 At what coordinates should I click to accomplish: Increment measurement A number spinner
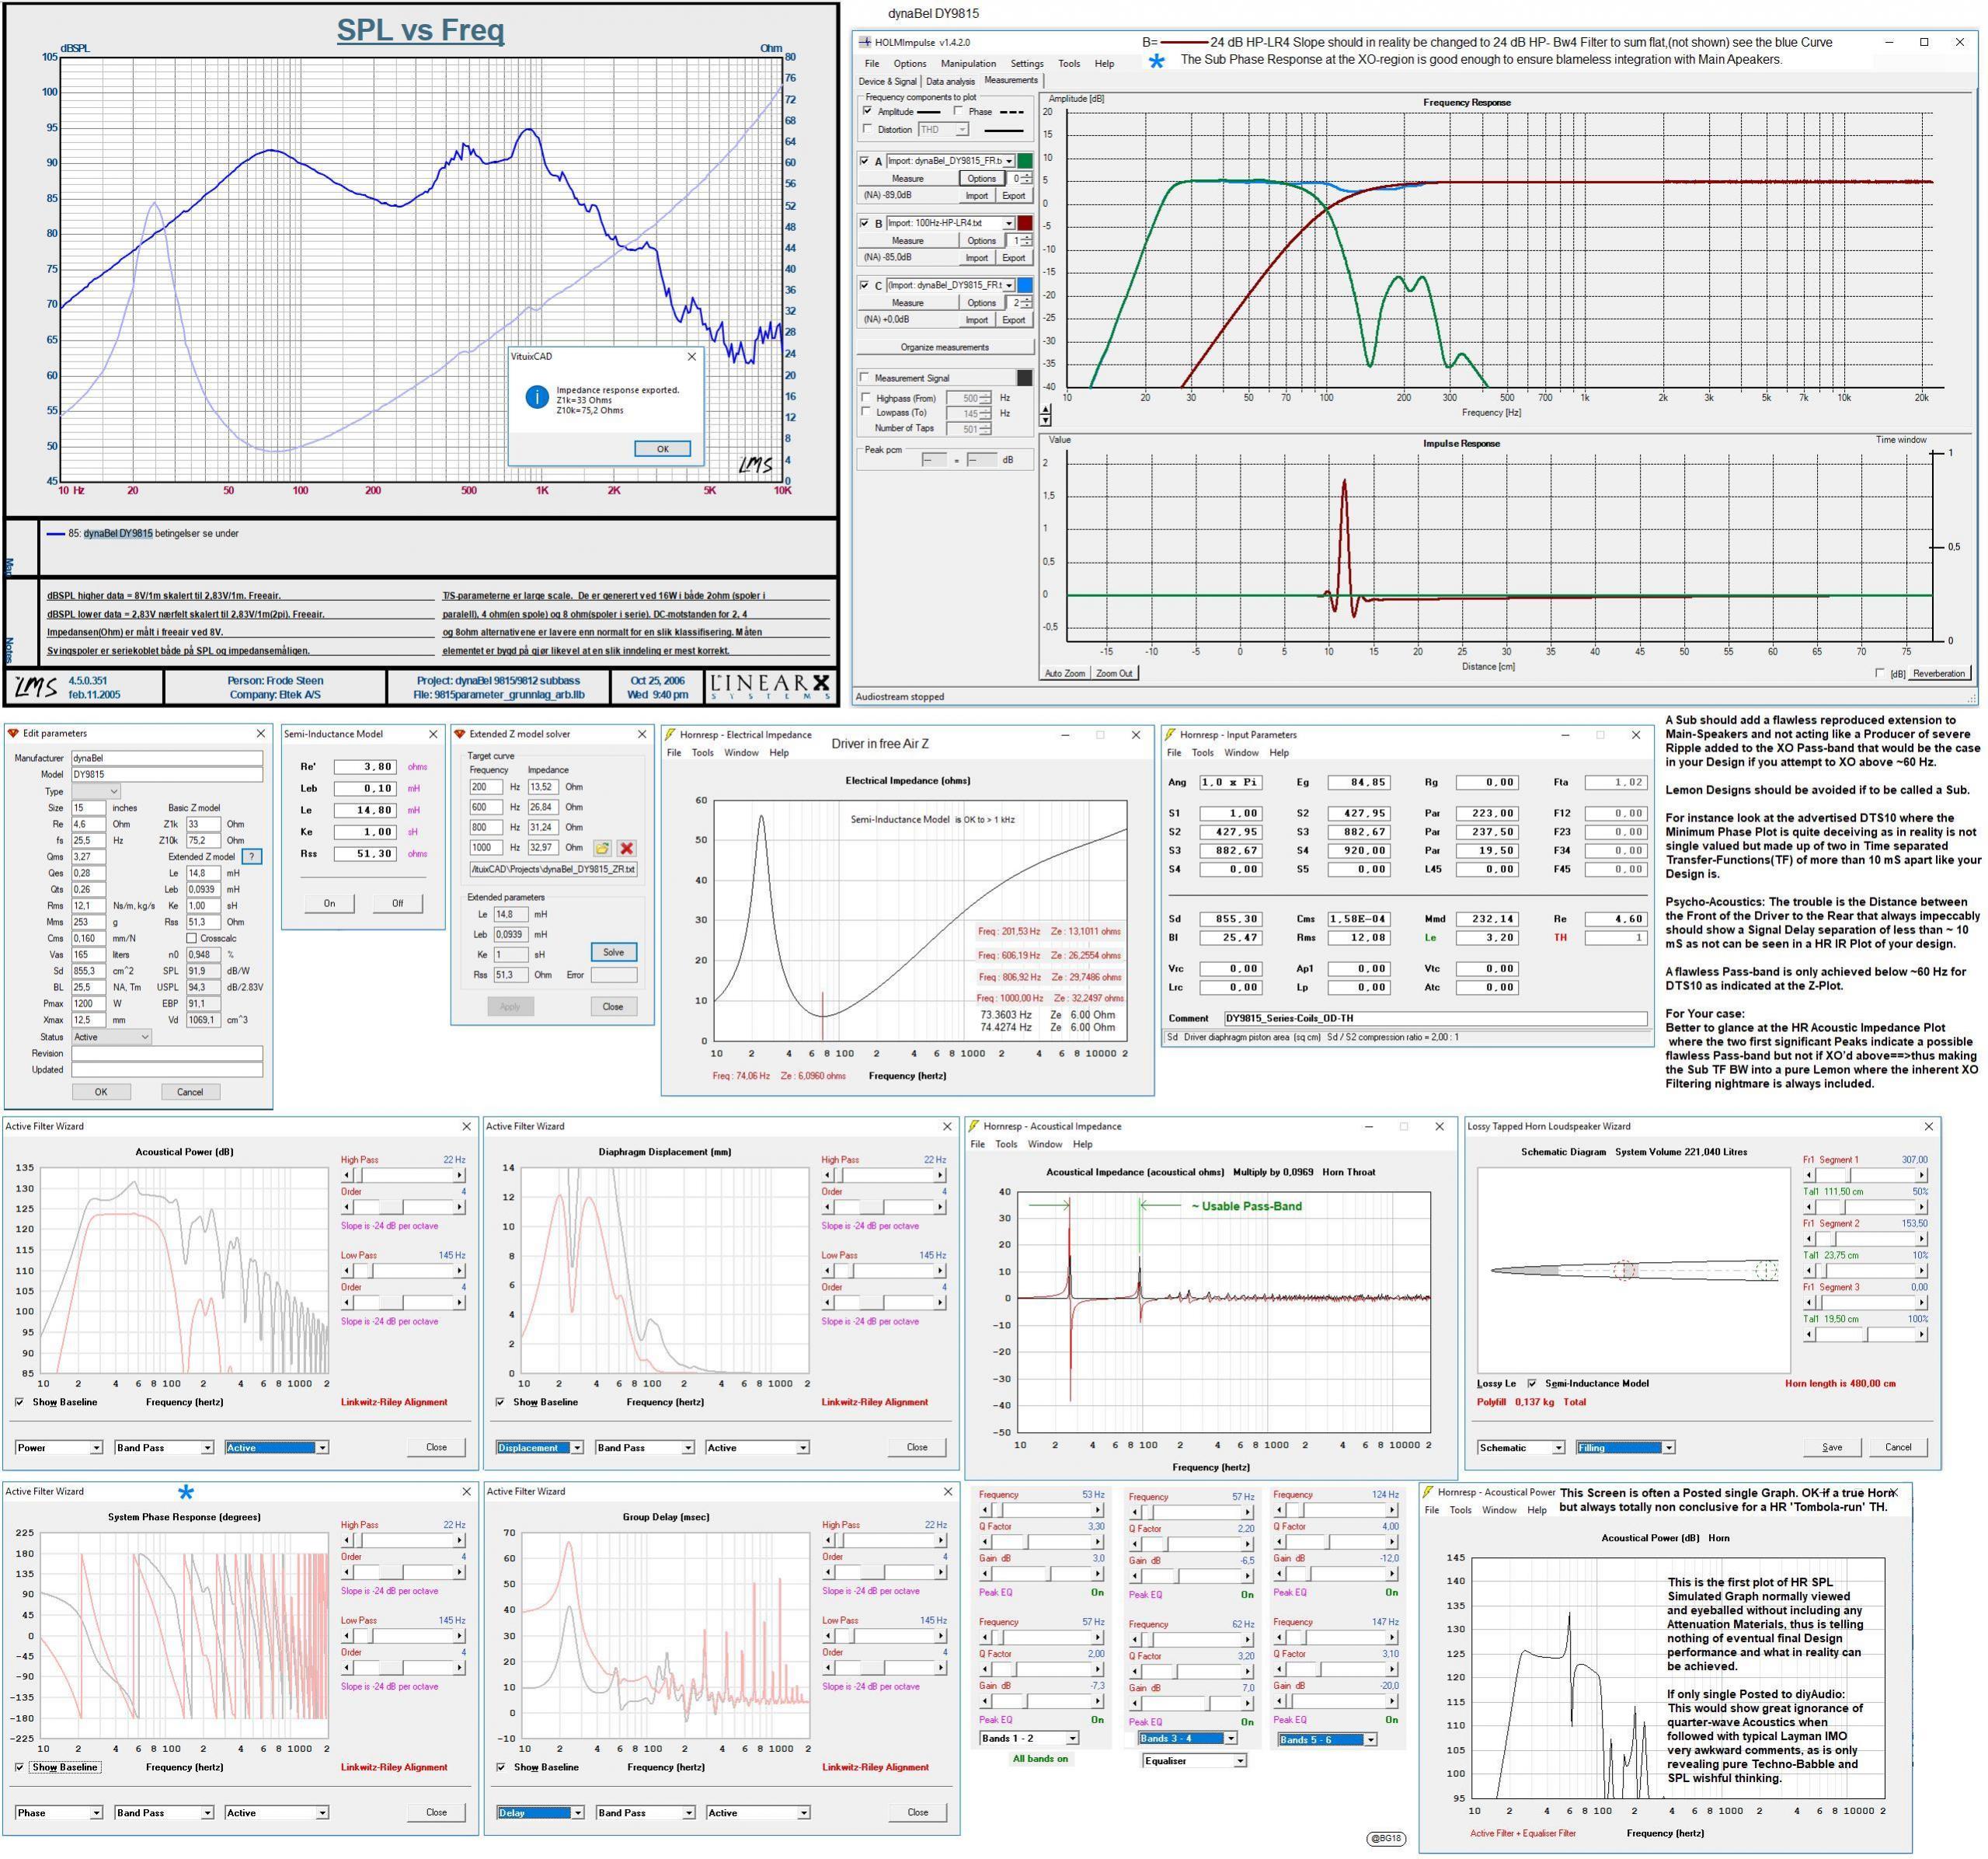1028,175
